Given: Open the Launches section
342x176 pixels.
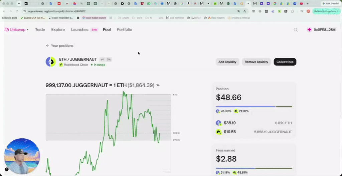Looking at the screenshot, I should 80,30.
